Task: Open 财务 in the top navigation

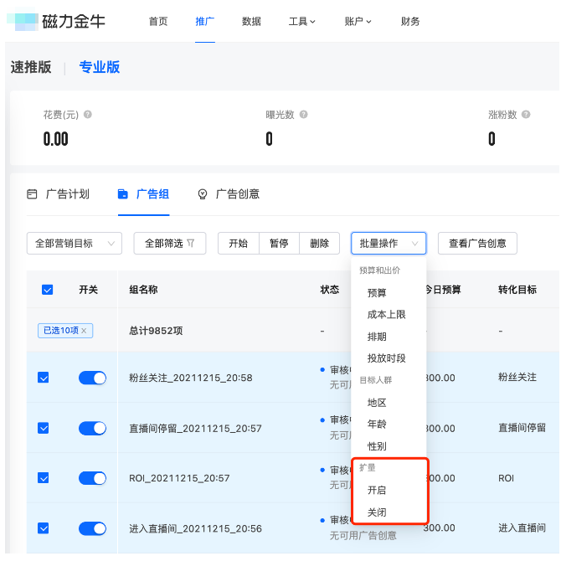Action: click(410, 22)
